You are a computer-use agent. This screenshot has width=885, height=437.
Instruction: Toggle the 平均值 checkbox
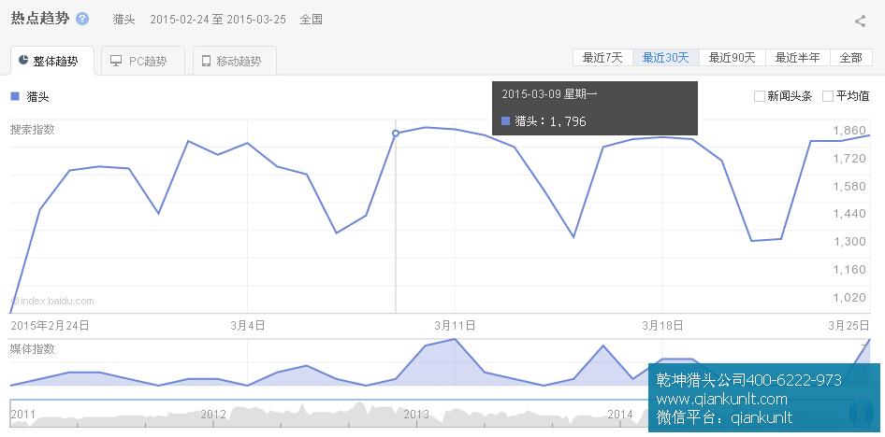click(x=828, y=96)
